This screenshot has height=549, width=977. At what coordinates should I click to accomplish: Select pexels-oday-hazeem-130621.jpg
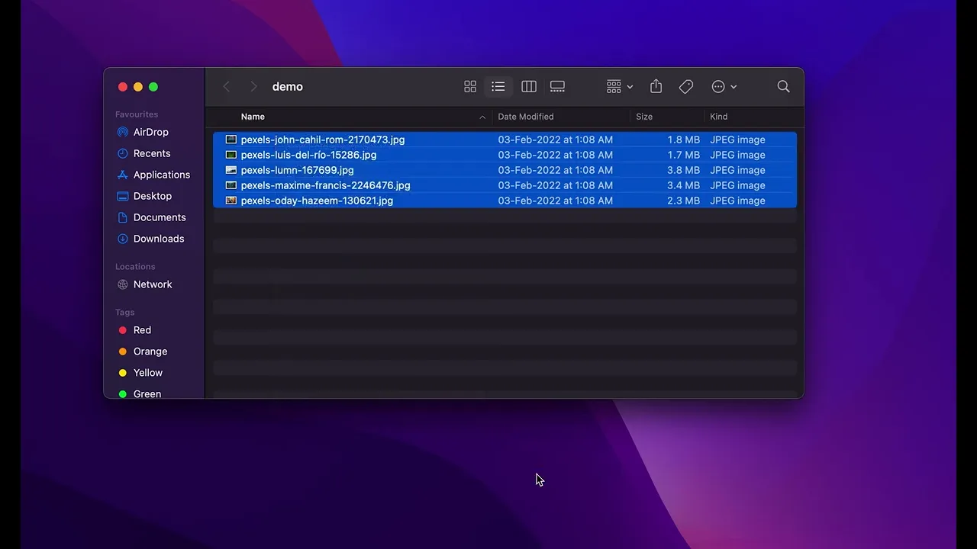tap(505, 201)
